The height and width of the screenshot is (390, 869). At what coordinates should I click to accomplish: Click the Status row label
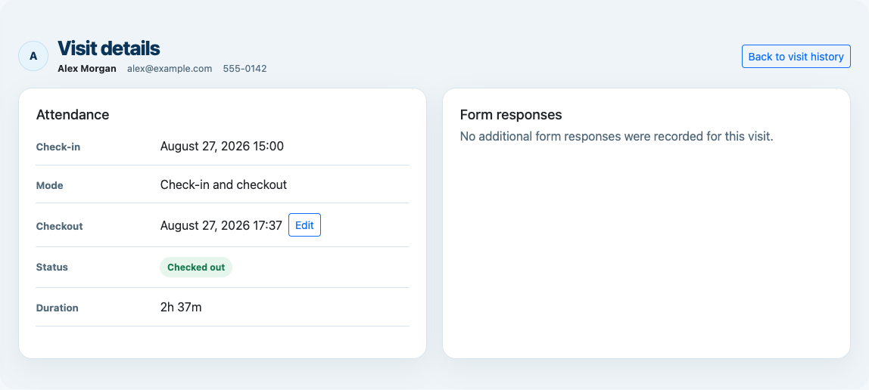(x=51, y=268)
